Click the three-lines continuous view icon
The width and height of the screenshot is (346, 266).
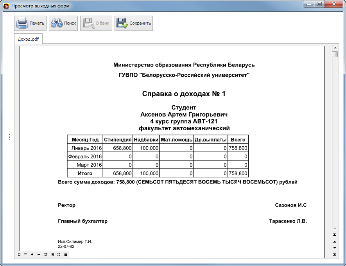(25, 255)
